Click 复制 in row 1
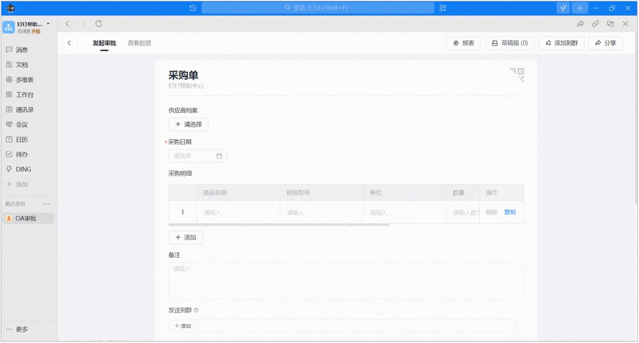This screenshot has height=343, width=639. (x=510, y=212)
